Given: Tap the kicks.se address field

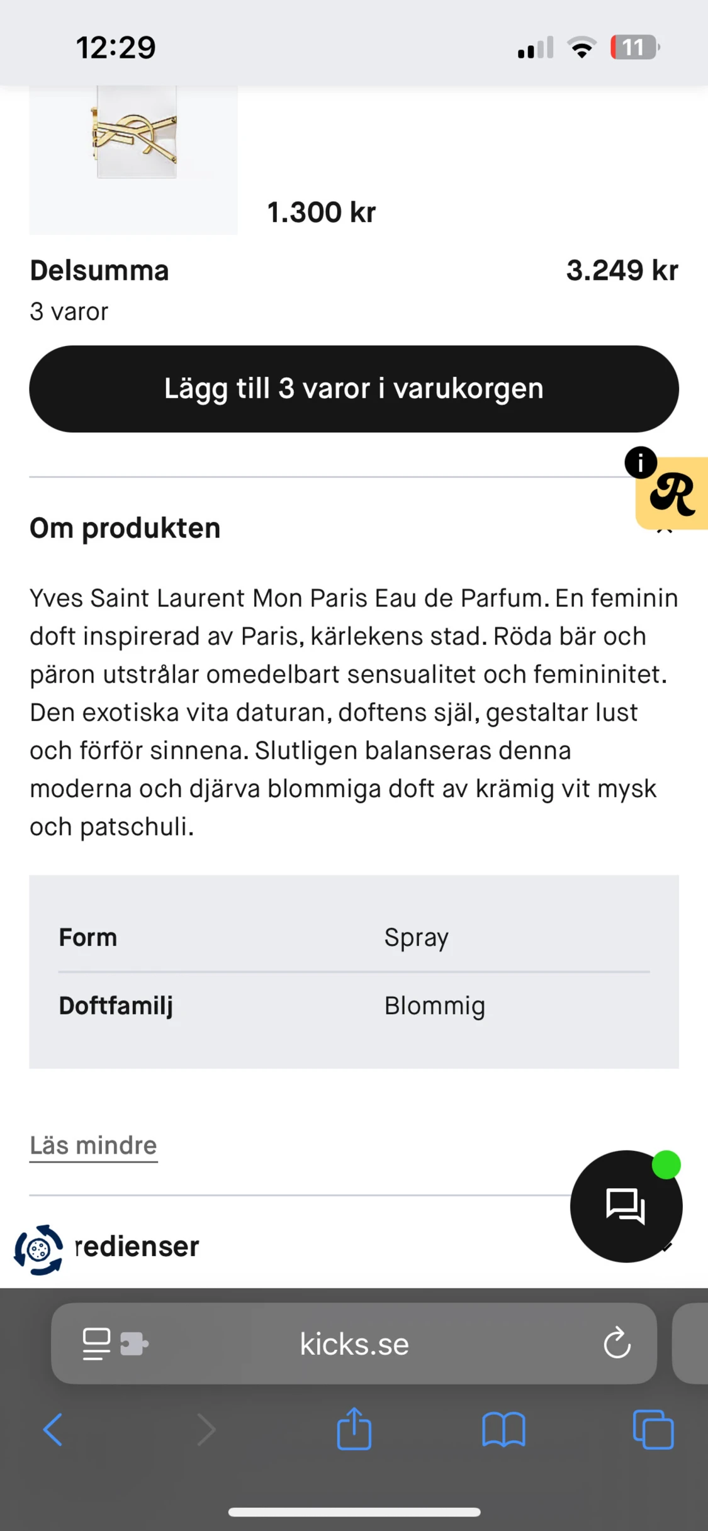Looking at the screenshot, I should tap(354, 1344).
